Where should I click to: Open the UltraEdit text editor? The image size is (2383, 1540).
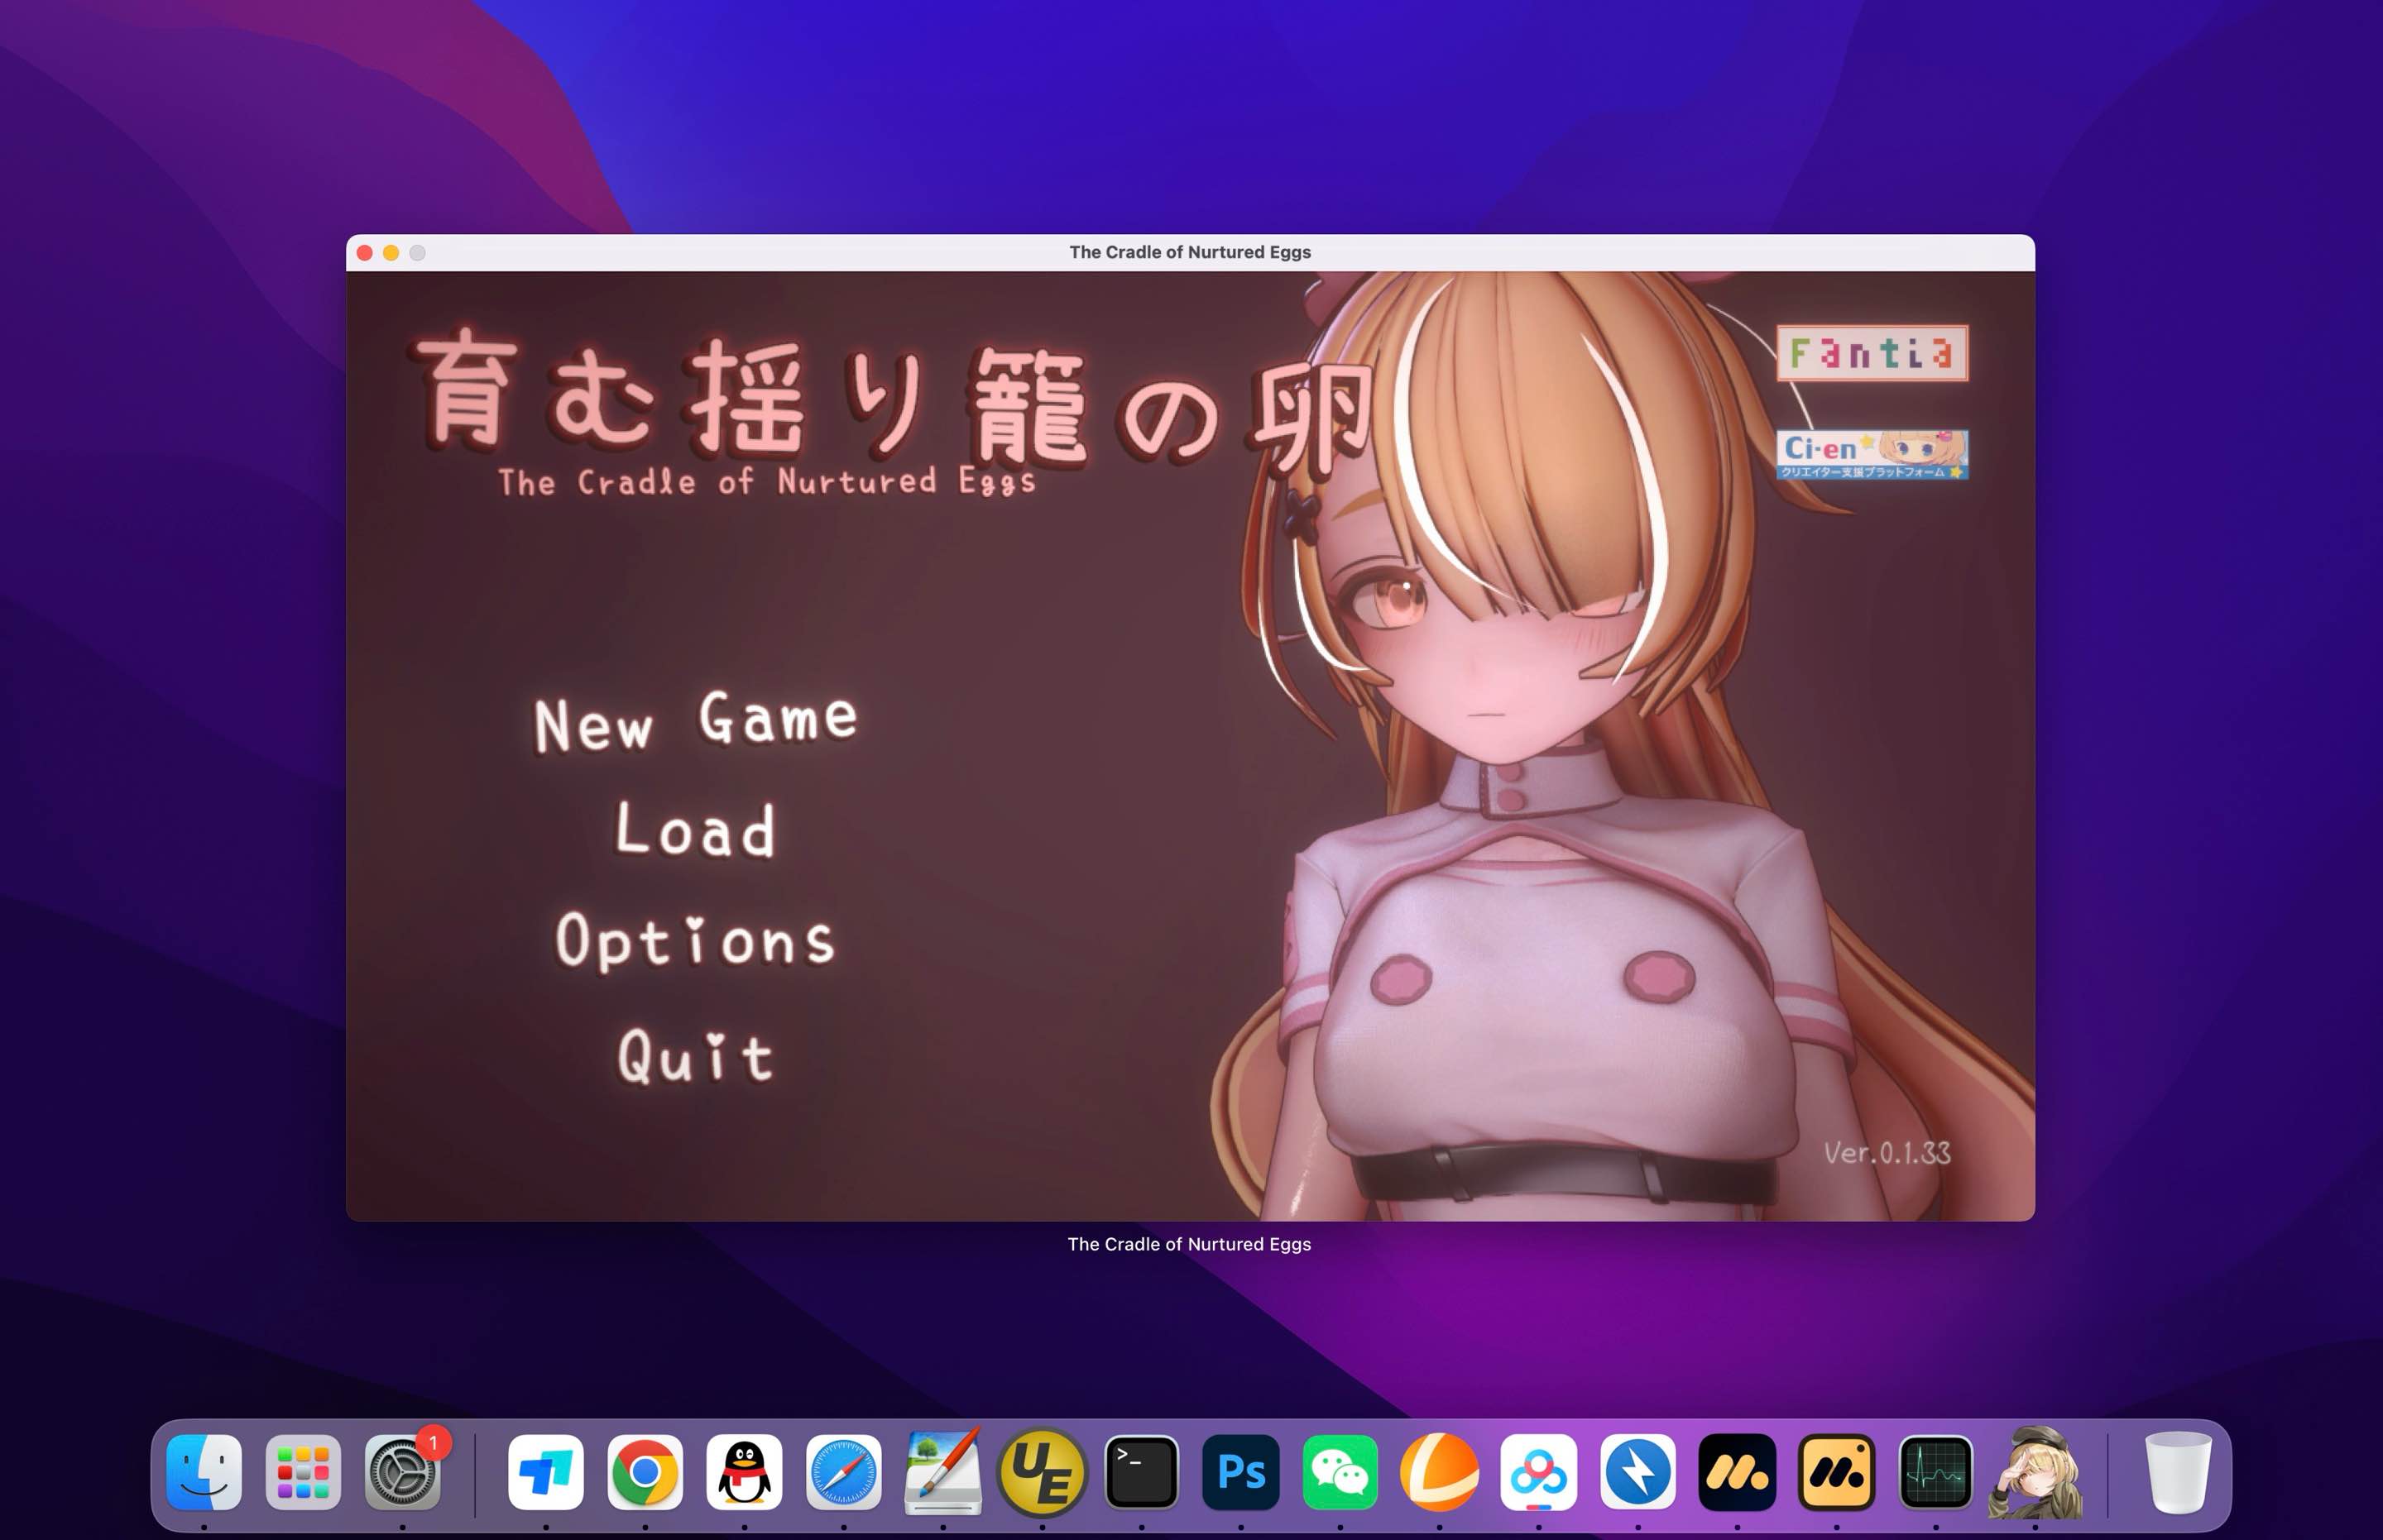[x=1043, y=1472]
